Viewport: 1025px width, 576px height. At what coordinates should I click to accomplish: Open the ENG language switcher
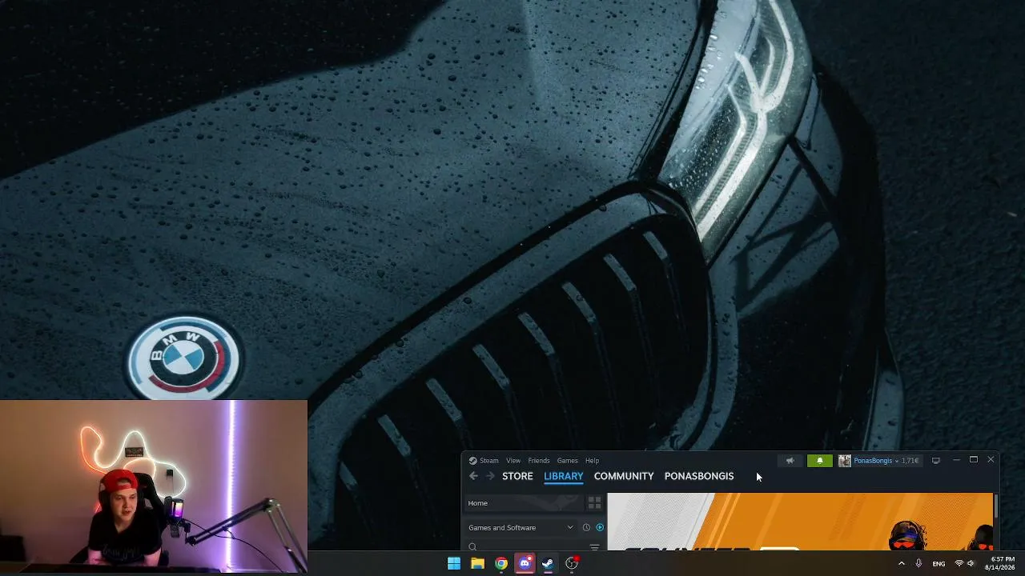939,563
